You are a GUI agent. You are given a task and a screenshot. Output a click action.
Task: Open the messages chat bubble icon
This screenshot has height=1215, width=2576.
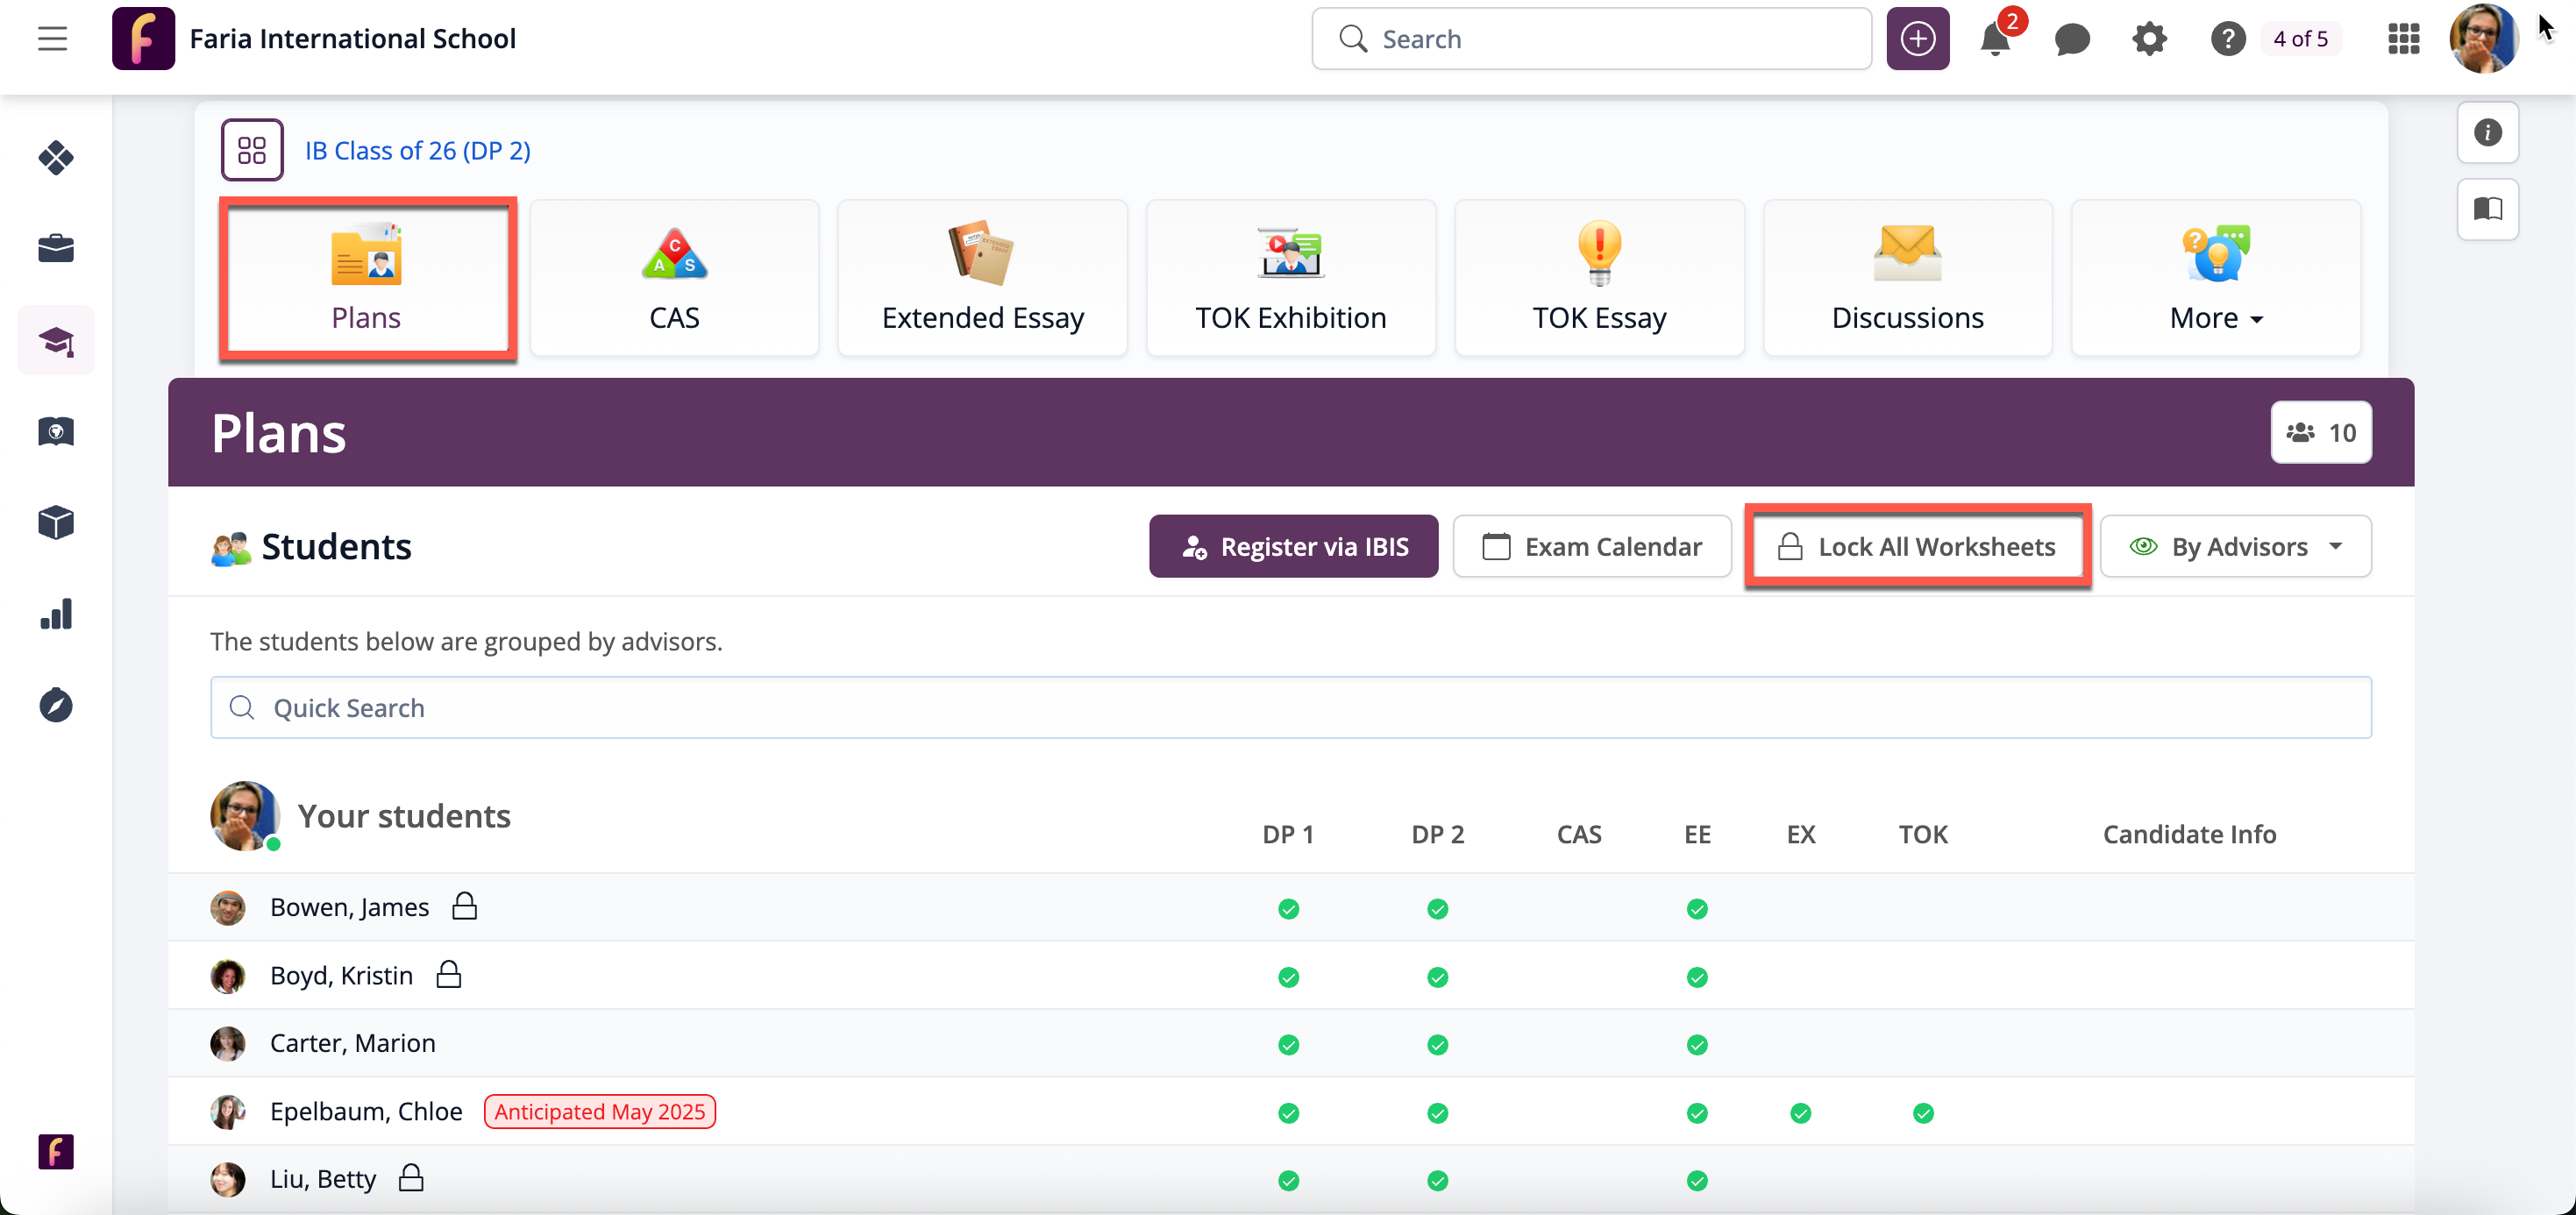coord(2071,39)
